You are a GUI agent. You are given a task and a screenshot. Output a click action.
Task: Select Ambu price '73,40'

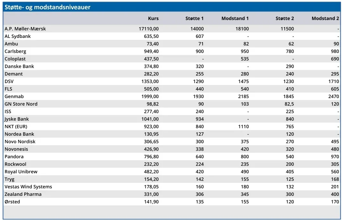pyautogui.click(x=152, y=44)
